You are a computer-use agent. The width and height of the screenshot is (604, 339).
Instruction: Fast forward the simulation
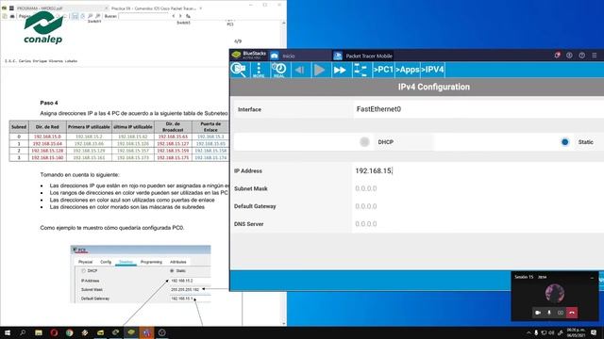point(340,70)
